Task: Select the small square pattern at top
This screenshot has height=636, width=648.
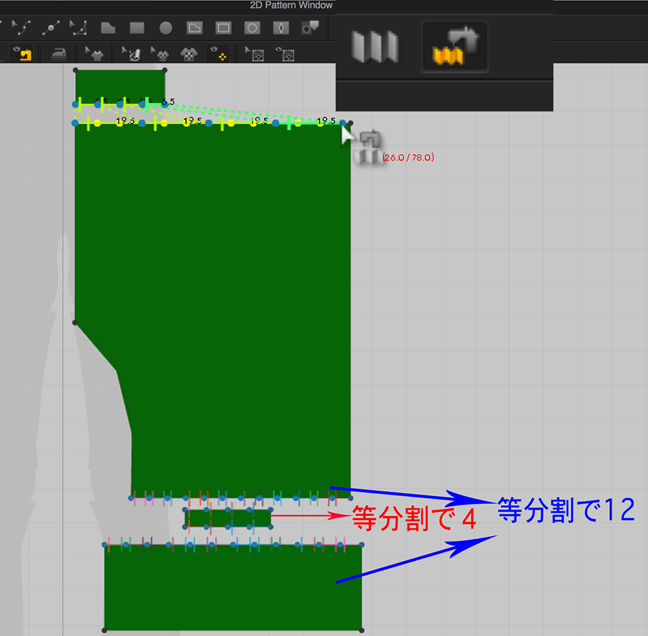Action: coord(120,84)
